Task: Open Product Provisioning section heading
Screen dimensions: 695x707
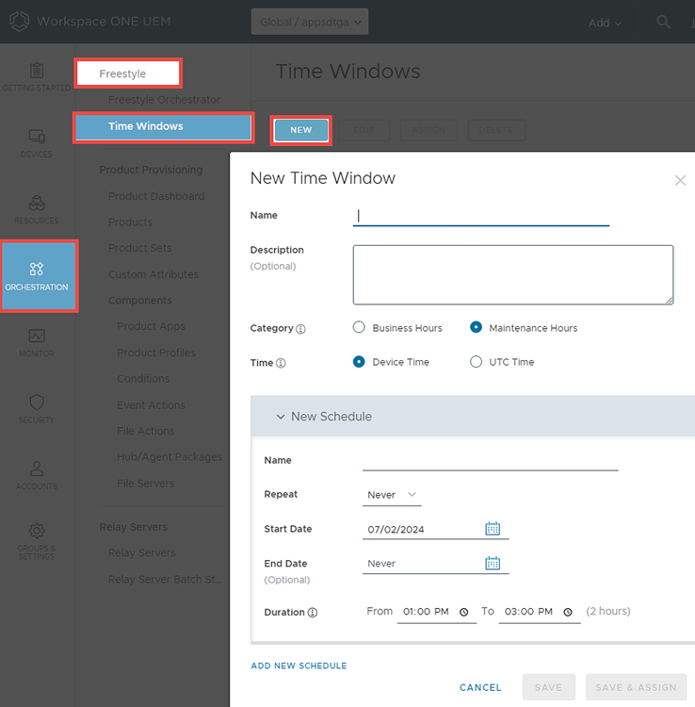Action: pyautogui.click(x=151, y=170)
